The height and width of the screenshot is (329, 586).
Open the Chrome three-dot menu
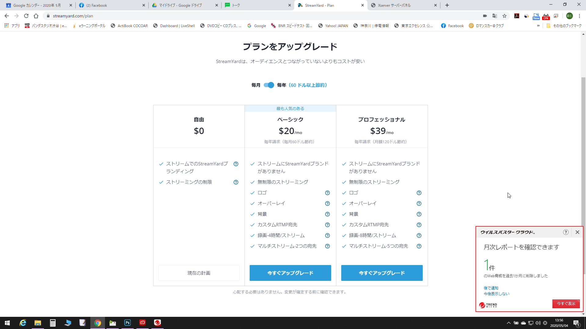point(580,16)
